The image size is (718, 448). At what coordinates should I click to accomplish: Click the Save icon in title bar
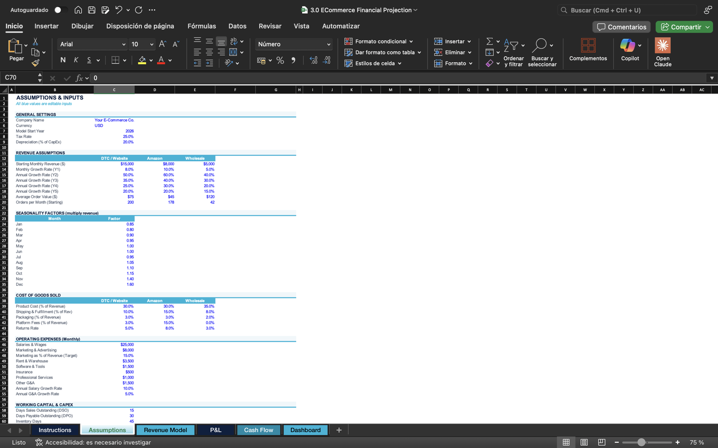click(92, 10)
